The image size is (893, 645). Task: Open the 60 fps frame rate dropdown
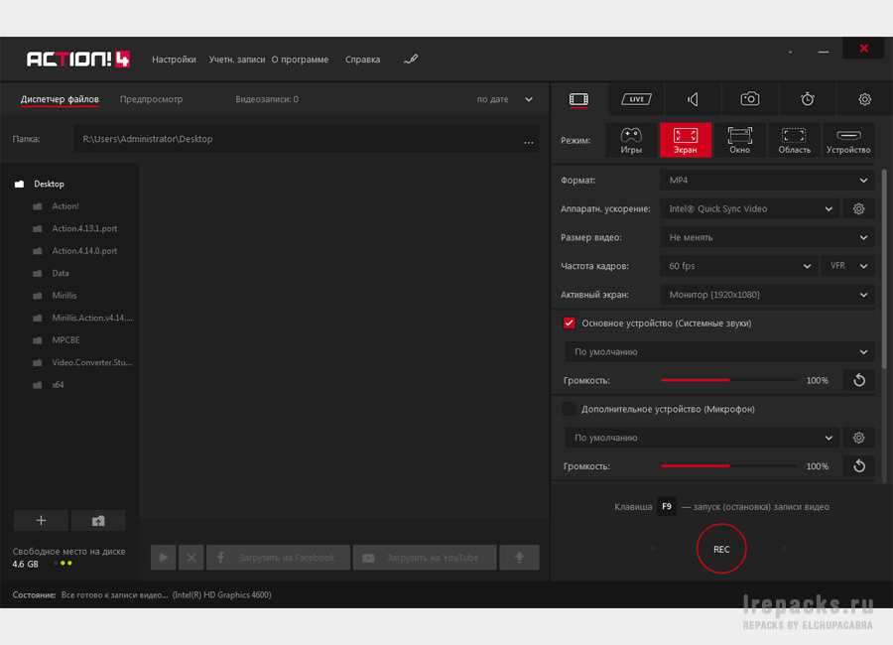tap(738, 266)
